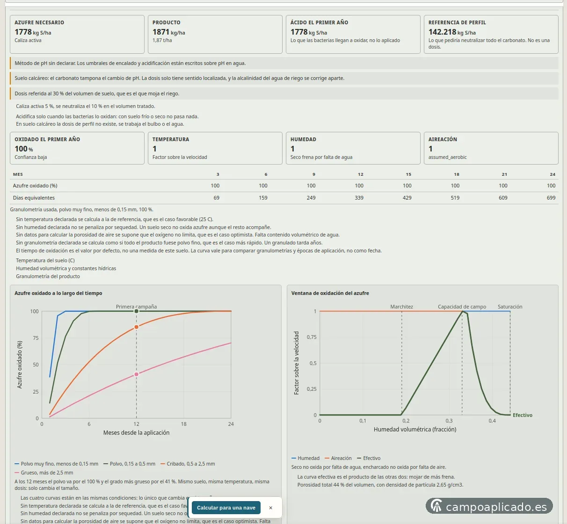Click the "699" days value for month 24
Screen dimensions: 567x524
(x=551, y=198)
